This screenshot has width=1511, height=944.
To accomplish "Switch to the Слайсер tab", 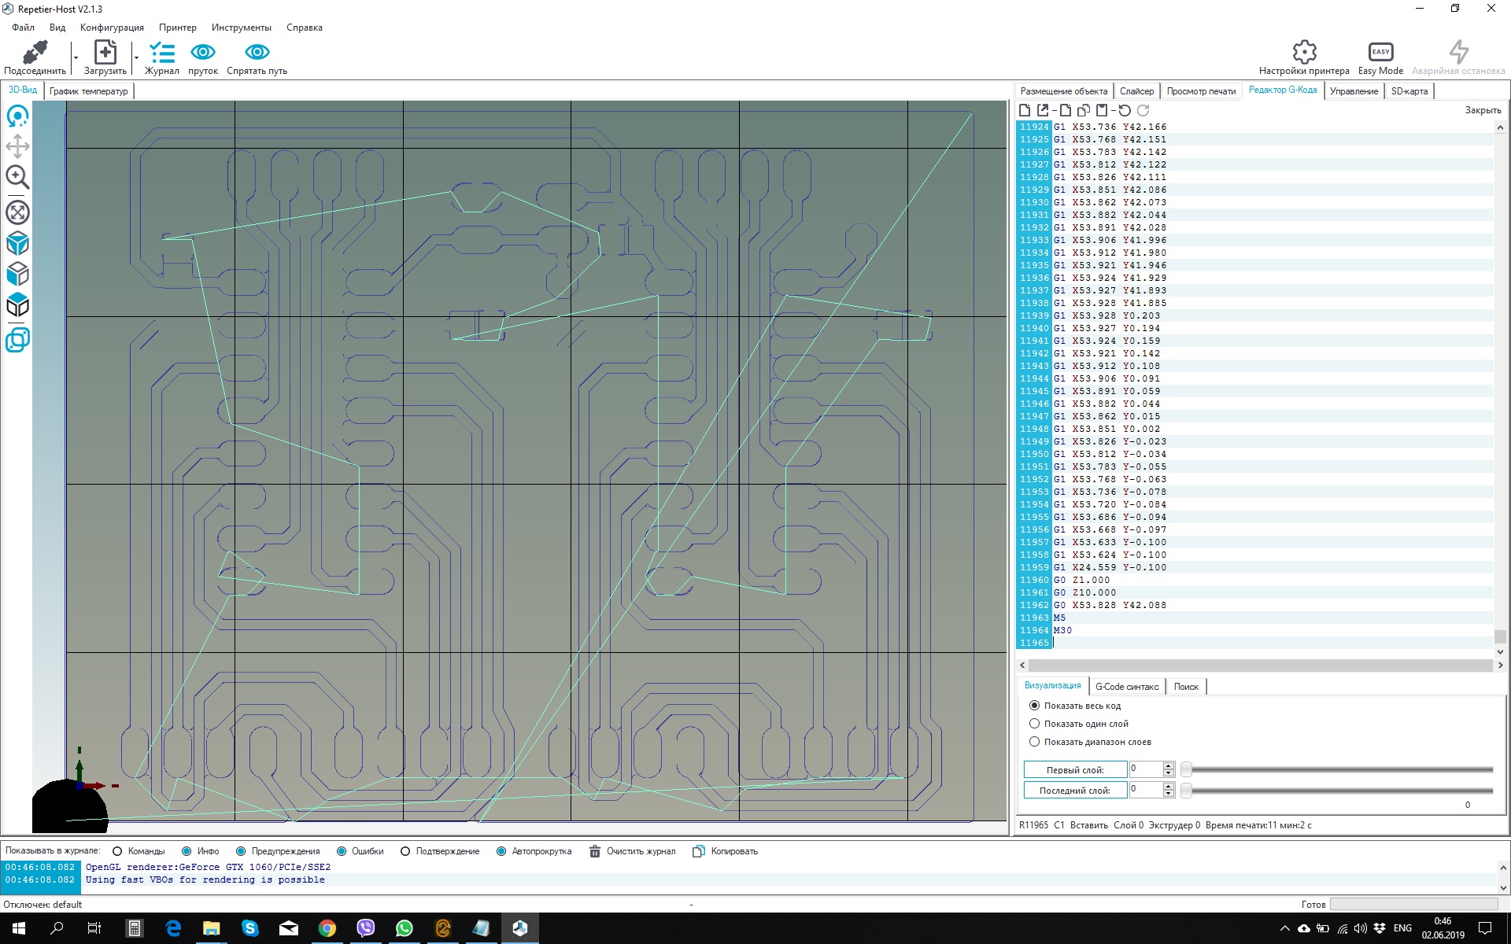I will 1136,91.
